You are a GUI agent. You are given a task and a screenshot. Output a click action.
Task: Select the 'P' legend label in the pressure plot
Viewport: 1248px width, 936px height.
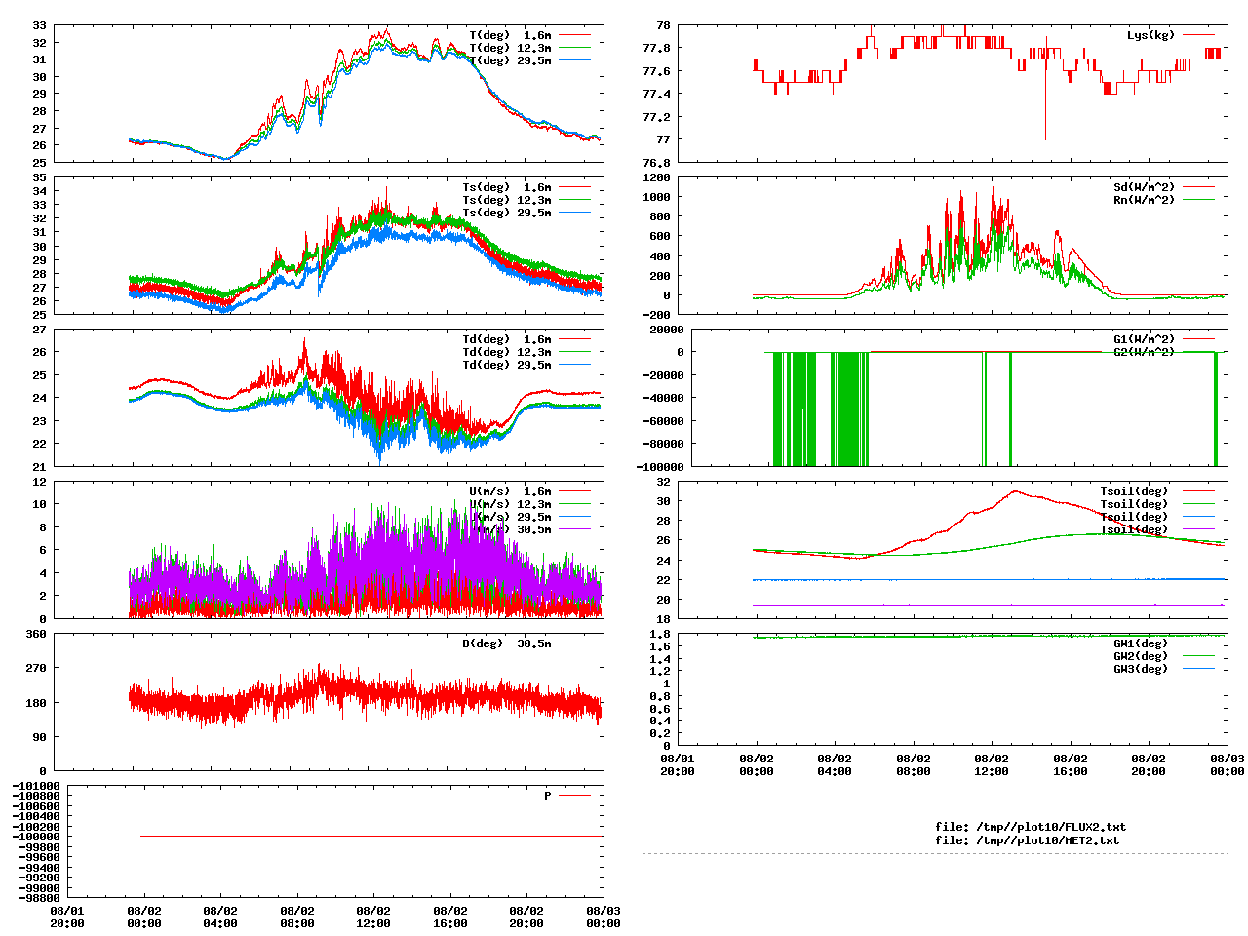coord(547,796)
